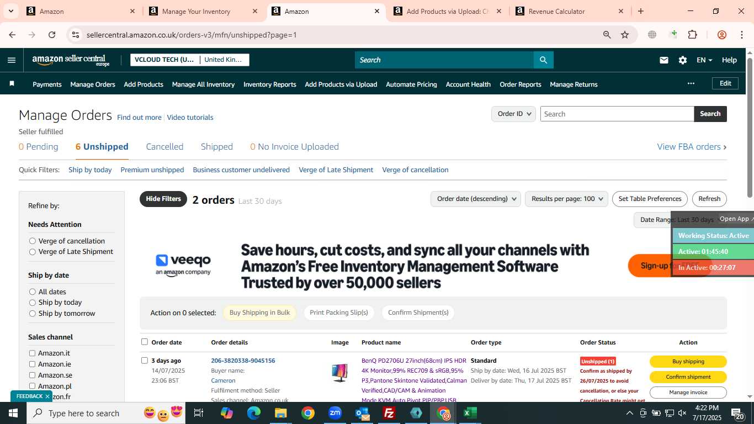Open the messages mail icon
This screenshot has width=754, height=424.
coord(664,60)
